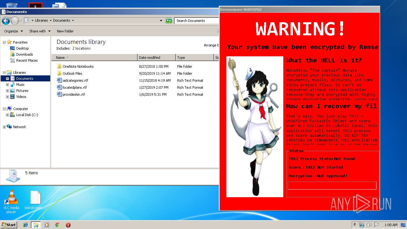Select the Outlook Files folder icon
The image size is (407, 229).
pyautogui.click(x=59, y=73)
